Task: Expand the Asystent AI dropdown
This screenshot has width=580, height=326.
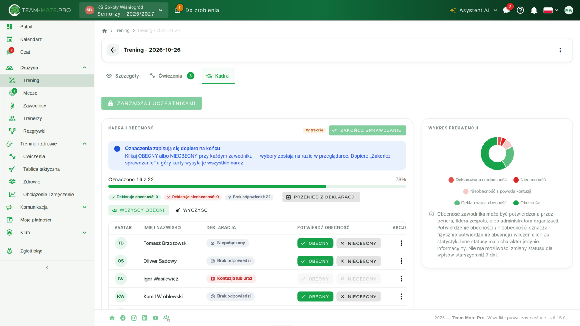Action: coord(474,10)
